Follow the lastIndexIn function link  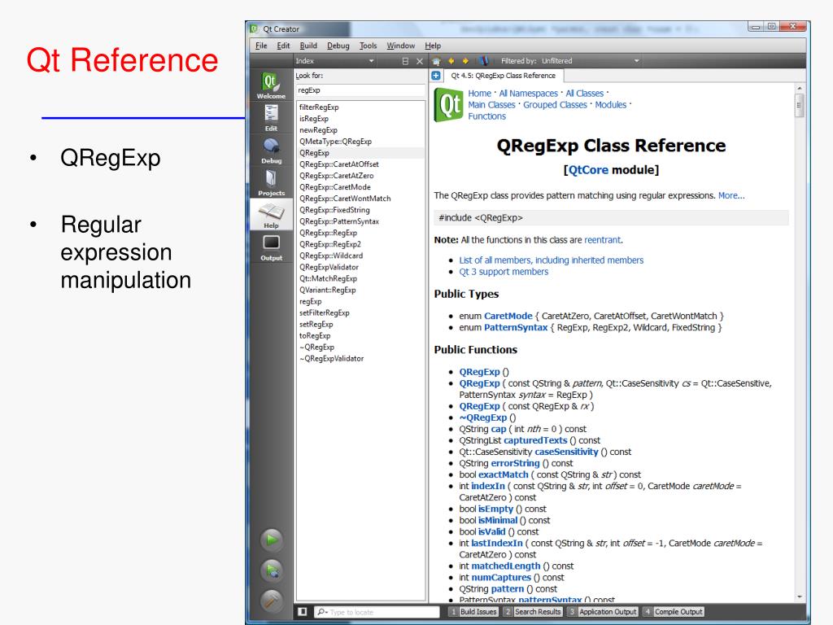tap(497, 543)
